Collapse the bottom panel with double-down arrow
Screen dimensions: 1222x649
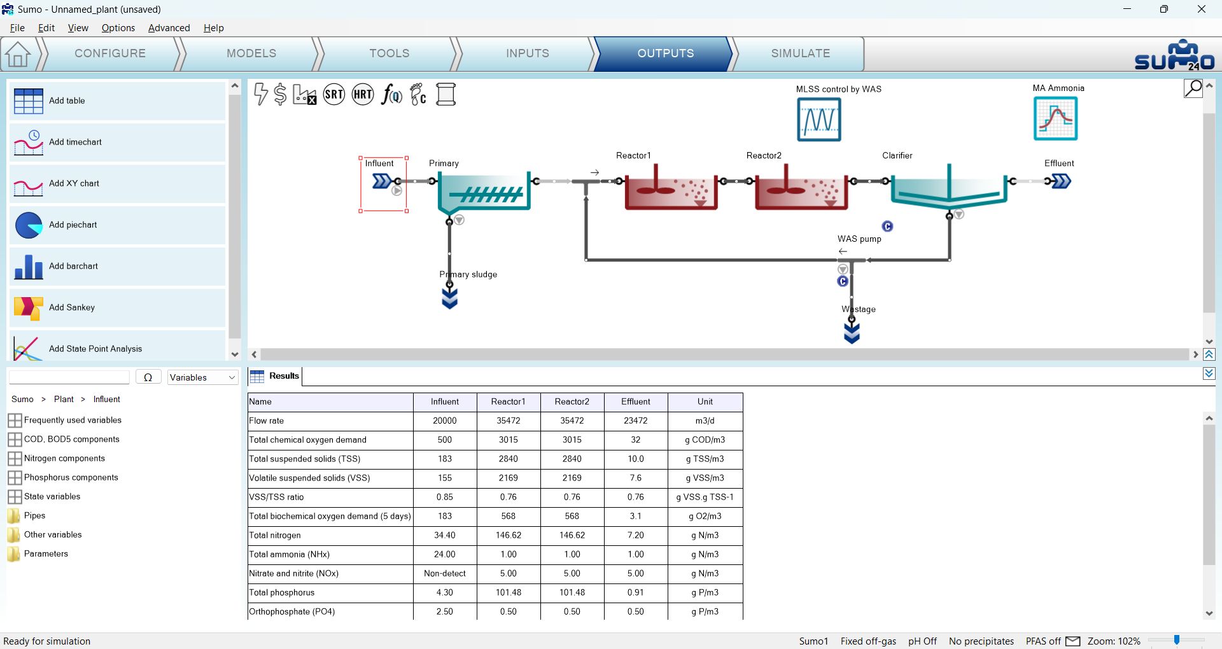1209,373
